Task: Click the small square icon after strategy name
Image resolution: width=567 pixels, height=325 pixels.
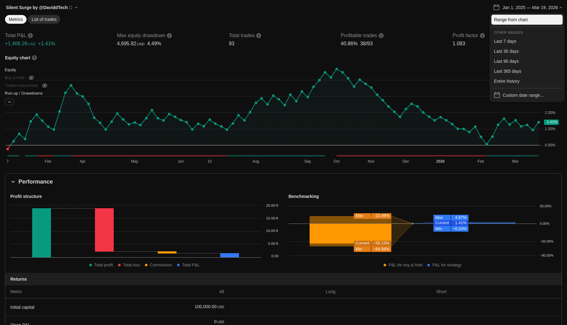Action: [71, 7]
